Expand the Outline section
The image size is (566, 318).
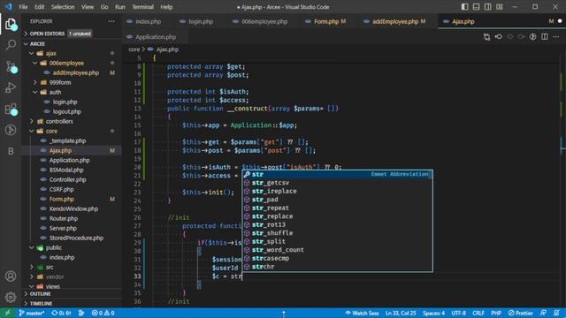coord(40,294)
